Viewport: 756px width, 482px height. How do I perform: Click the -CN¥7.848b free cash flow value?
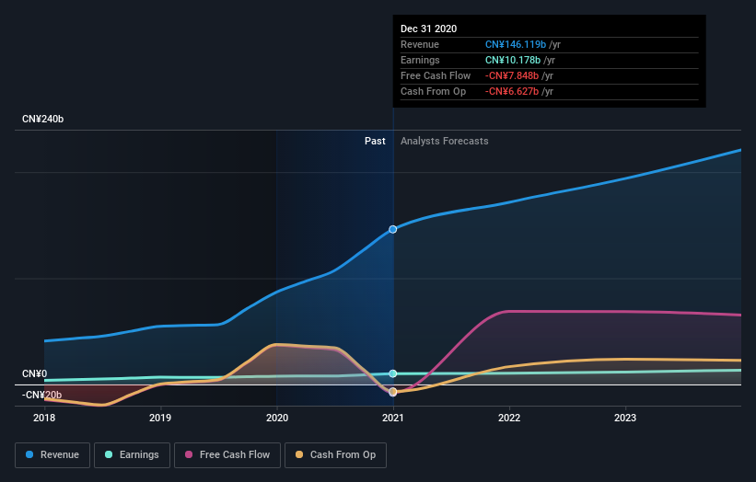(x=512, y=75)
